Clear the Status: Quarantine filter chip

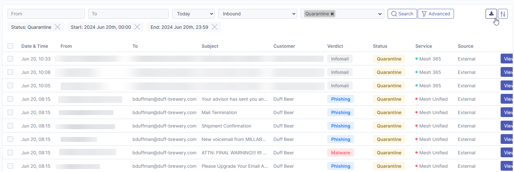pos(57,27)
